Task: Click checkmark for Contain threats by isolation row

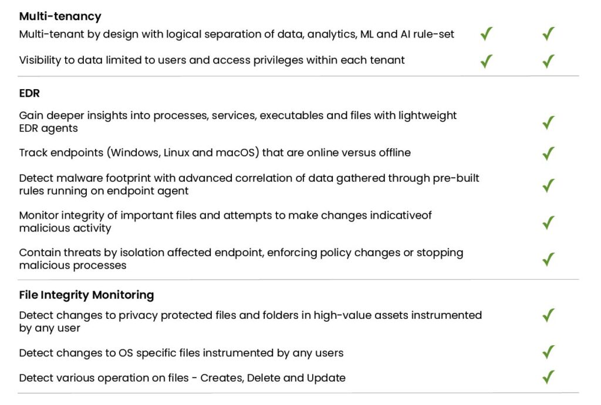Action: (x=549, y=259)
